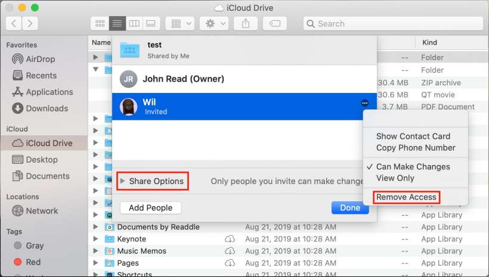The width and height of the screenshot is (489, 277).
Task: Open AirDrop in the sidebar
Action: (x=33, y=59)
